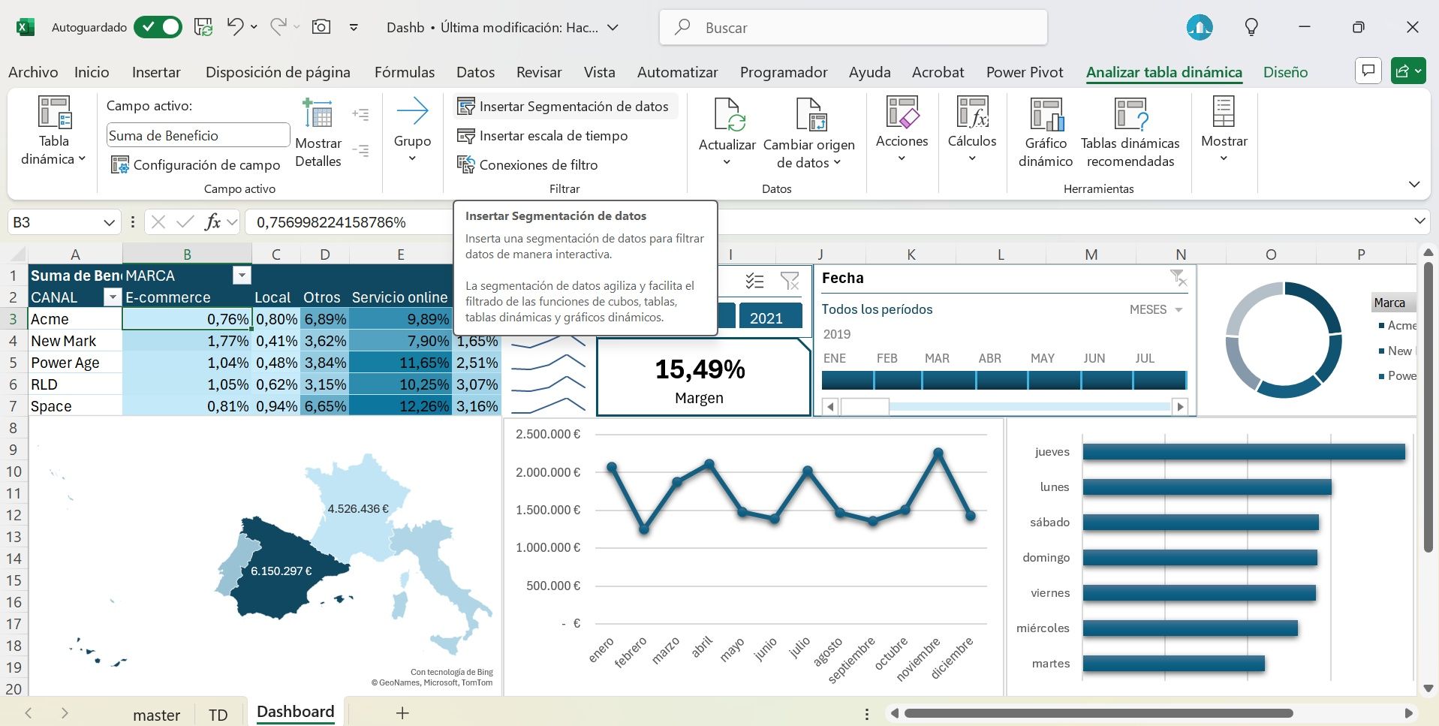Open the Archivo menu
The width and height of the screenshot is (1439, 726).
pyautogui.click(x=33, y=72)
